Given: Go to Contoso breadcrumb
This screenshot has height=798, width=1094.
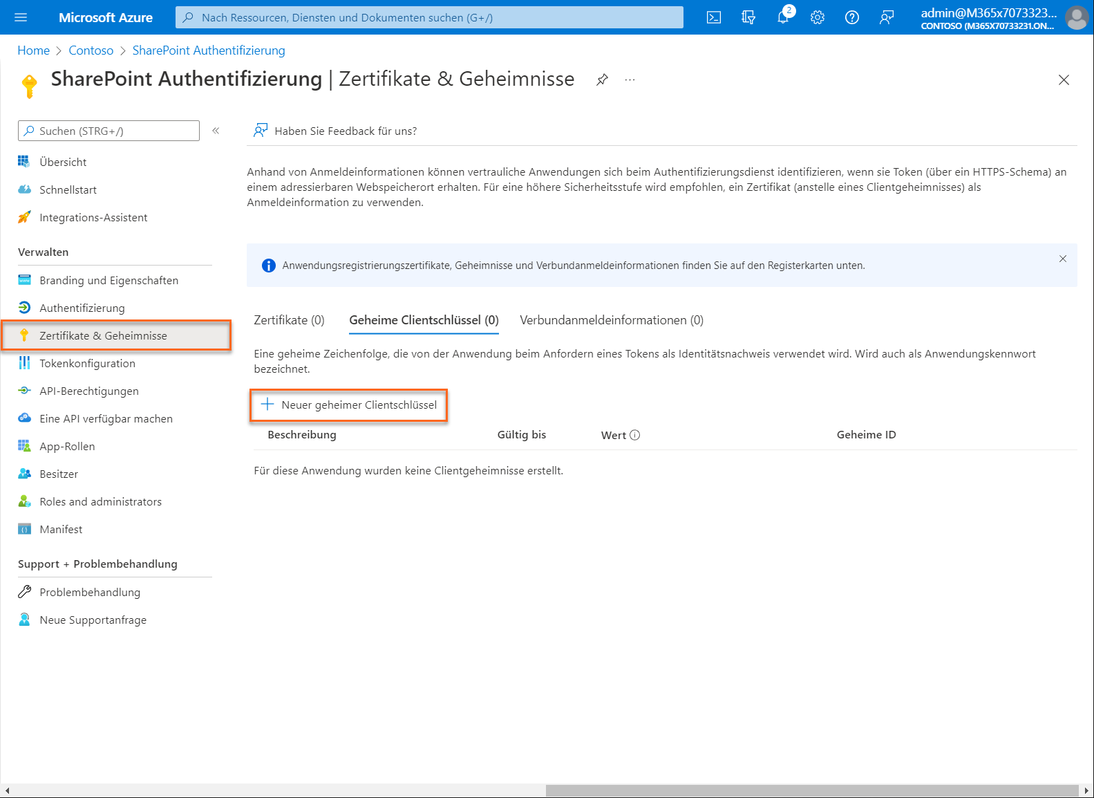Looking at the screenshot, I should coord(91,50).
